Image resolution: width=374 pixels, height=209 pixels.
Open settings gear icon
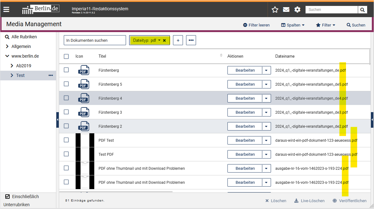click(x=297, y=10)
